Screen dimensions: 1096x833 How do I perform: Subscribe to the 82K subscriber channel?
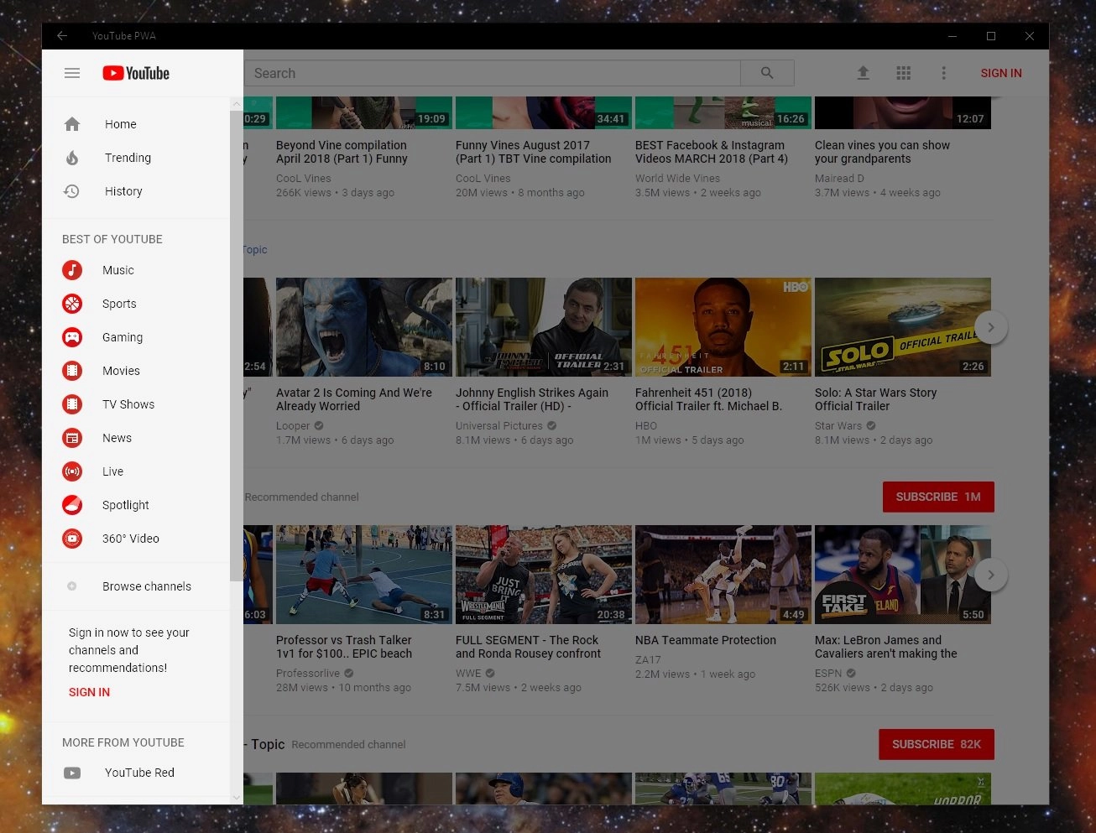coord(937,744)
